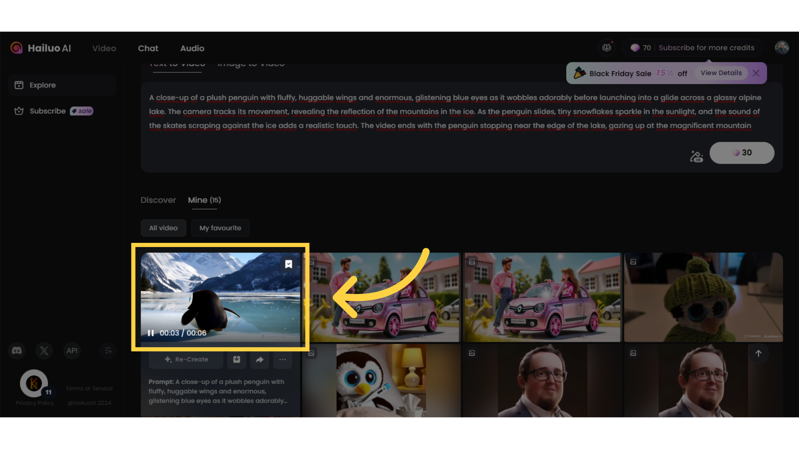Close the Black Friday Sale banner
This screenshot has width=799, height=449.
pos(756,73)
